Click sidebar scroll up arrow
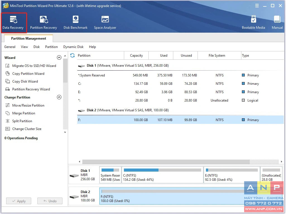The image size is (286, 214). pyautogui.click(x=65, y=56)
